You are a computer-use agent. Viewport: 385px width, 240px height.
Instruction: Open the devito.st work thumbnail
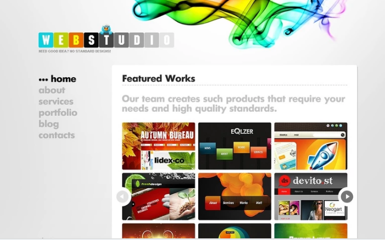311,196
